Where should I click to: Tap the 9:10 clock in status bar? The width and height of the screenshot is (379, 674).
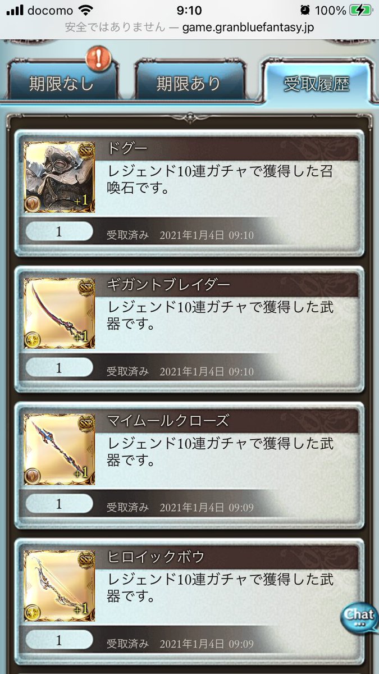[x=189, y=10]
